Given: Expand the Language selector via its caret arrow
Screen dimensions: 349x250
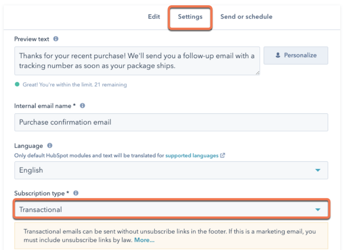Looking at the screenshot, I should pyautogui.click(x=318, y=170).
